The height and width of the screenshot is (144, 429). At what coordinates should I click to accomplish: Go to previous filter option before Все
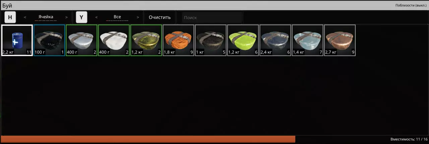tap(97, 17)
